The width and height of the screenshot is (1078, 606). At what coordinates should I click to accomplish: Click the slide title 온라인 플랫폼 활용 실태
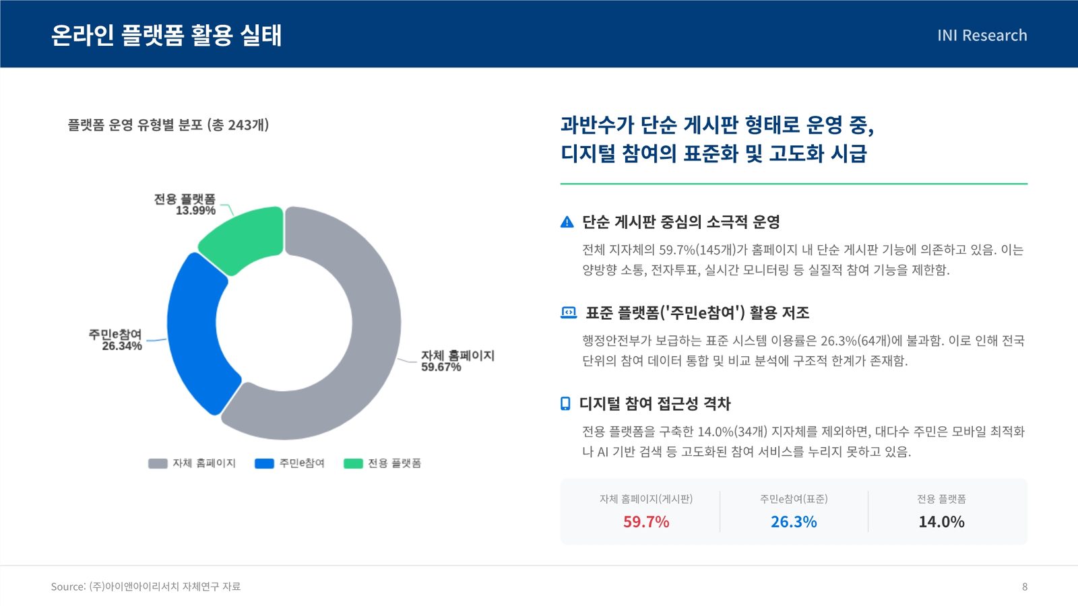[x=166, y=35]
